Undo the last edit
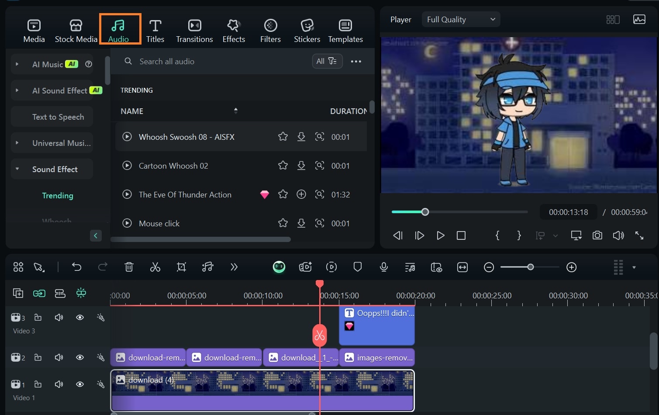The height and width of the screenshot is (415, 659). 77,267
